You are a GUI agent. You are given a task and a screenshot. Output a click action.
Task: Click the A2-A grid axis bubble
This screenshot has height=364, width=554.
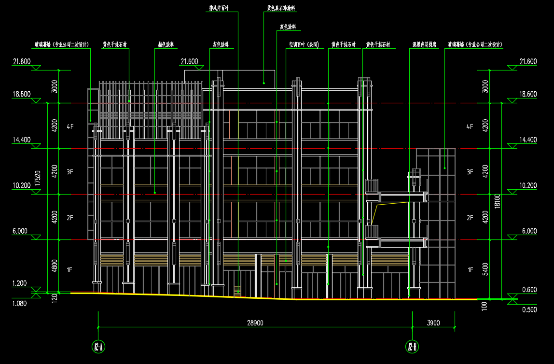point(98,346)
